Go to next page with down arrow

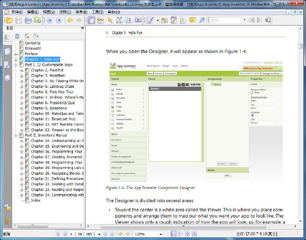[x=59, y=20]
